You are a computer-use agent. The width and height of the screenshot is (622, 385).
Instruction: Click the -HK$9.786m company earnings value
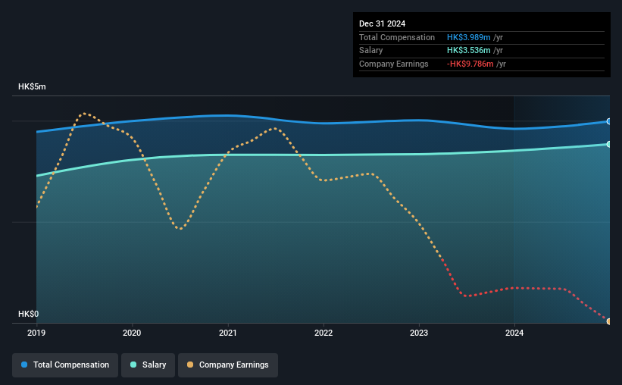pyautogui.click(x=470, y=64)
